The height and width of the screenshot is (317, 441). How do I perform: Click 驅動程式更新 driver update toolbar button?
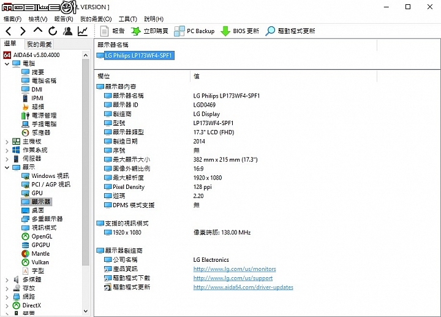pyautogui.click(x=290, y=31)
